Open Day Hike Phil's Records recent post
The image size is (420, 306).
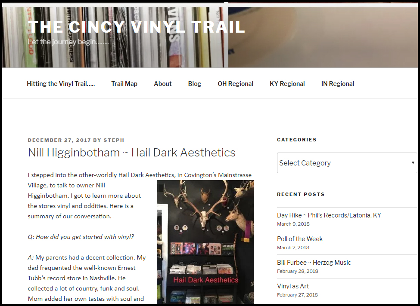329,215
